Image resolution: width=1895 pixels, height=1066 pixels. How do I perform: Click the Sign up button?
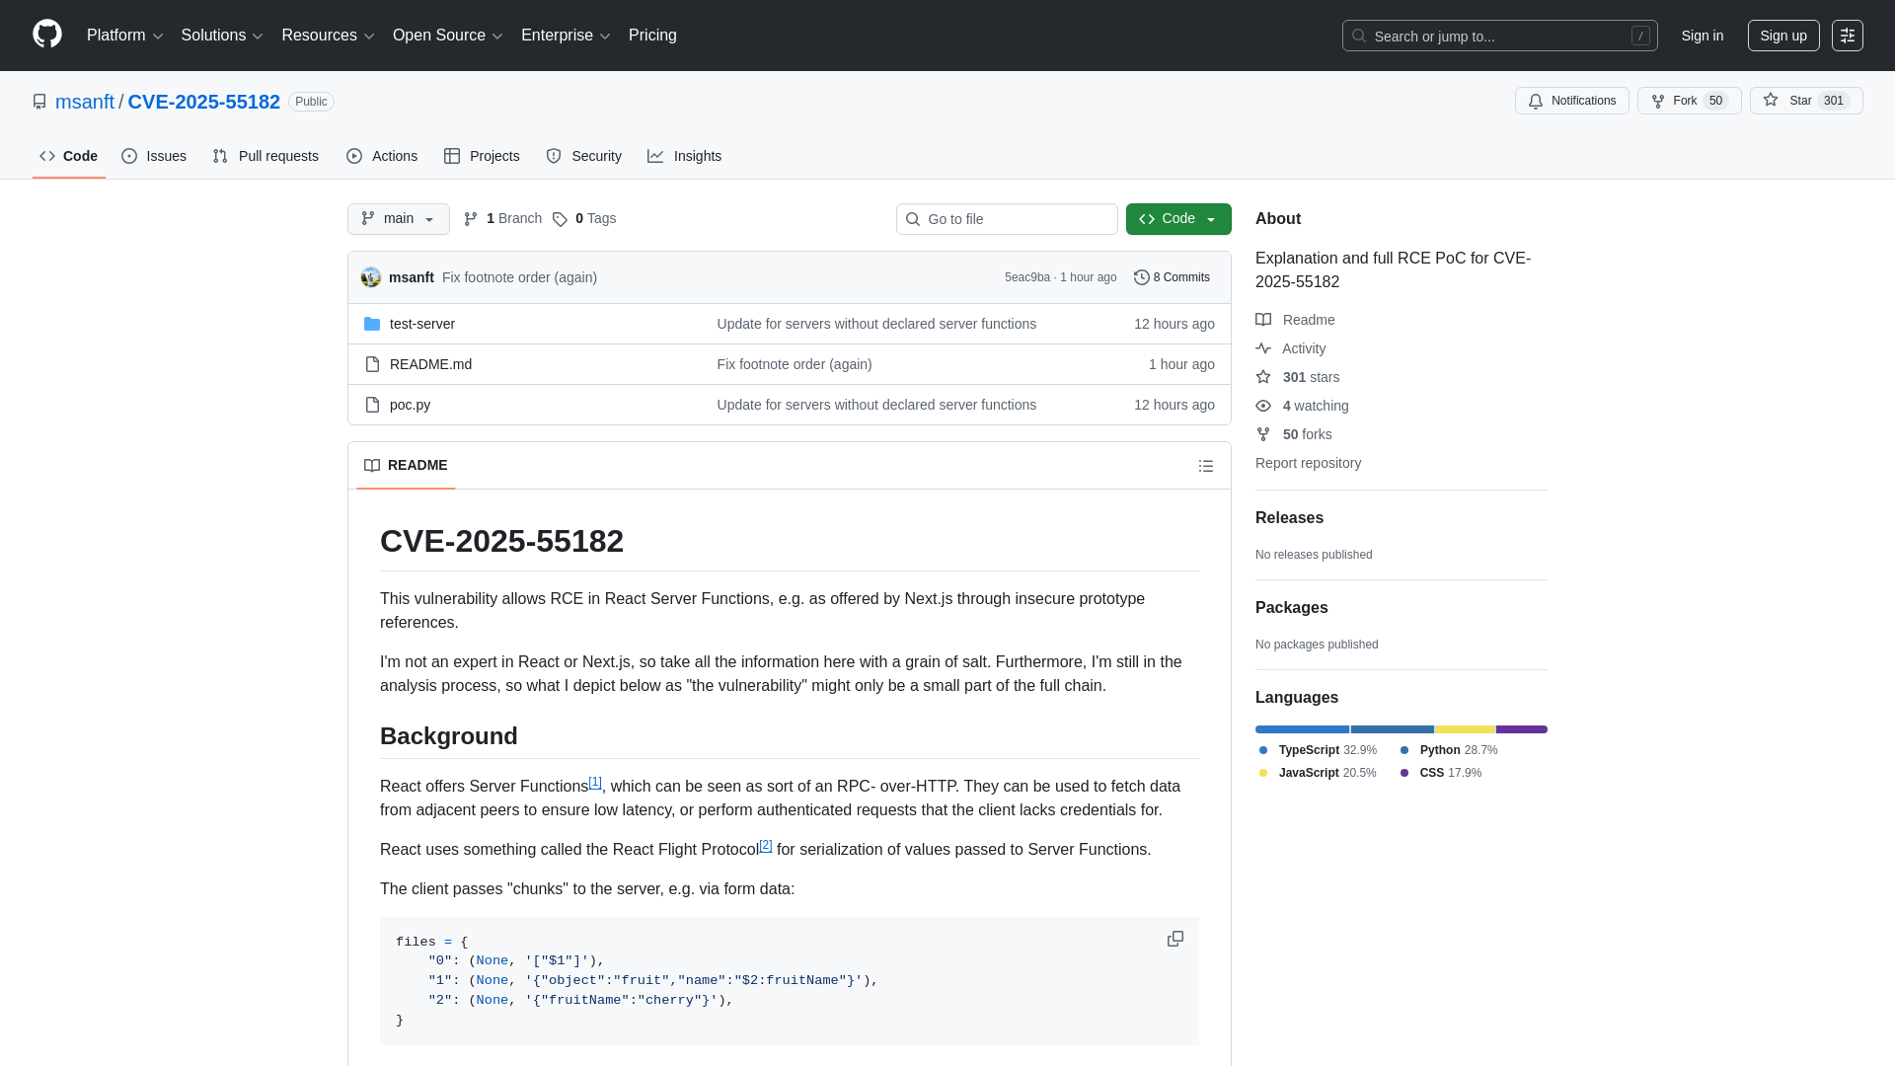click(x=1782, y=35)
